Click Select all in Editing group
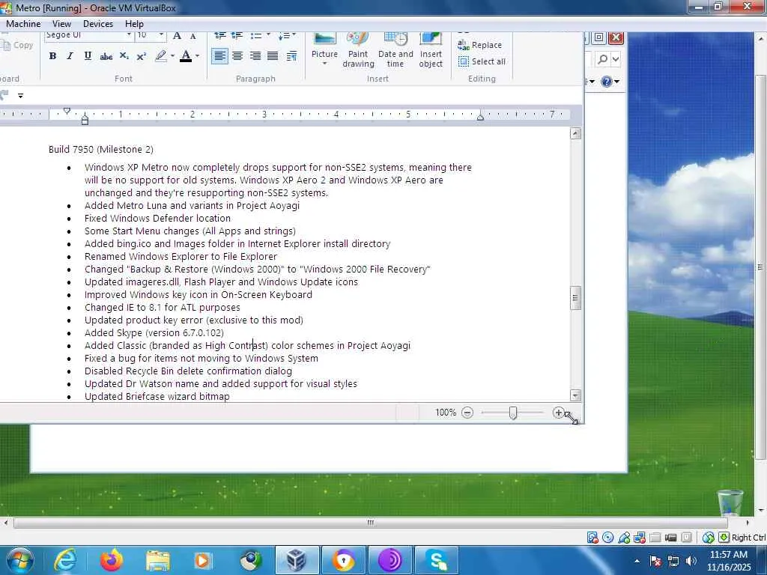Image resolution: width=767 pixels, height=575 pixels. [x=482, y=61]
